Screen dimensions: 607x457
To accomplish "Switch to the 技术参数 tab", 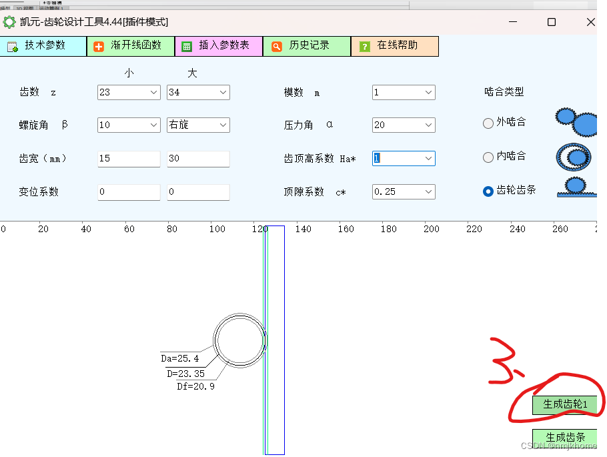I will pos(43,46).
